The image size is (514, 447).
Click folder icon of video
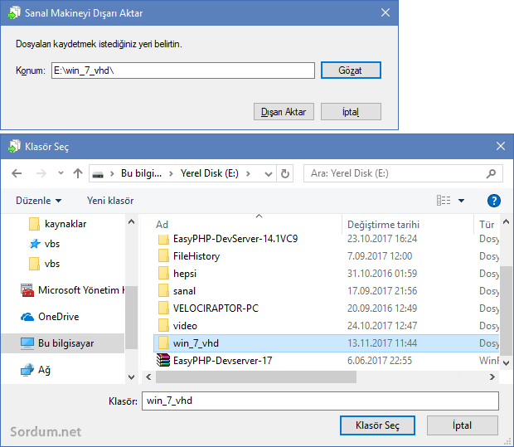[163, 325]
